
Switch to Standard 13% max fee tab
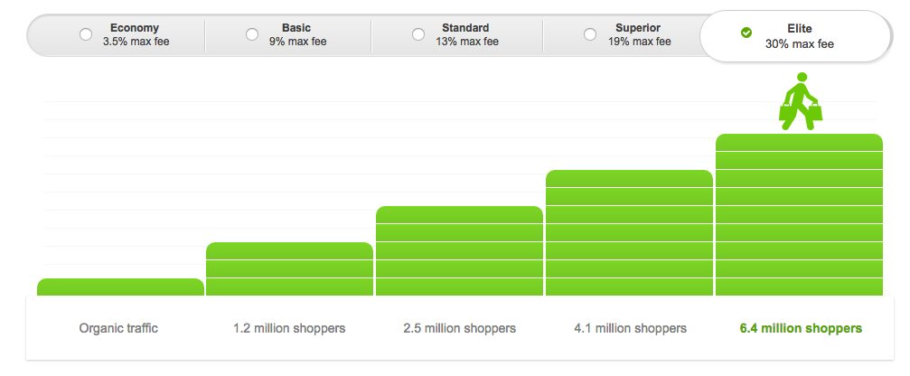(465, 34)
